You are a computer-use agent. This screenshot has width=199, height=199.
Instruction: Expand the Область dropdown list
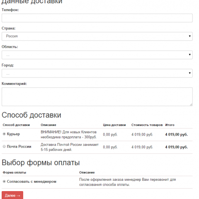tap(97, 55)
